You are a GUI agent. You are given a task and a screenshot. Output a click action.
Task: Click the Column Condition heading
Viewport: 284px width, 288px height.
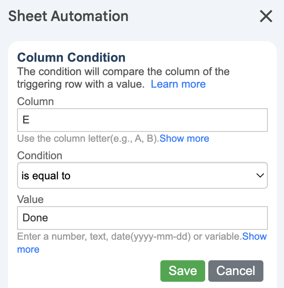(71, 57)
